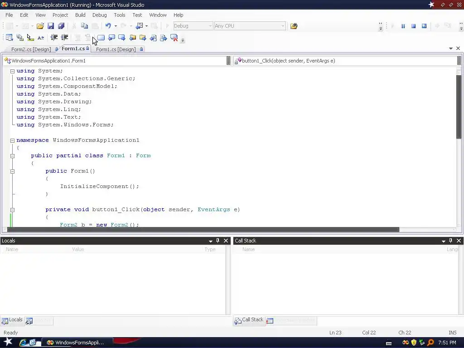Open the text editor toolbar options arrow
Image resolution: width=464 pixels, height=348 pixels.
coord(183,40)
